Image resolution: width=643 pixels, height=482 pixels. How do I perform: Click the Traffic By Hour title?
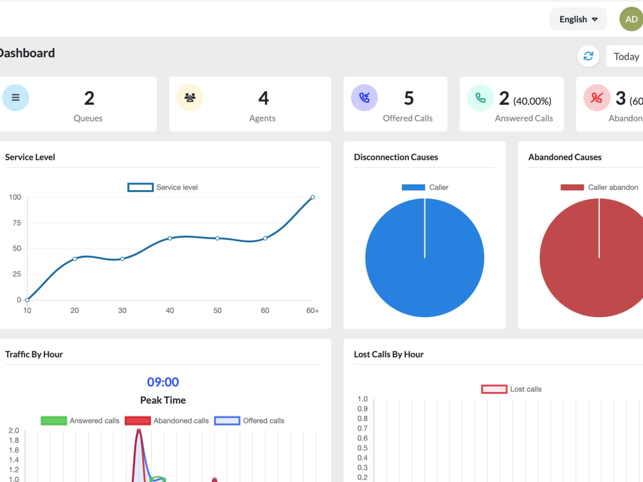click(34, 354)
